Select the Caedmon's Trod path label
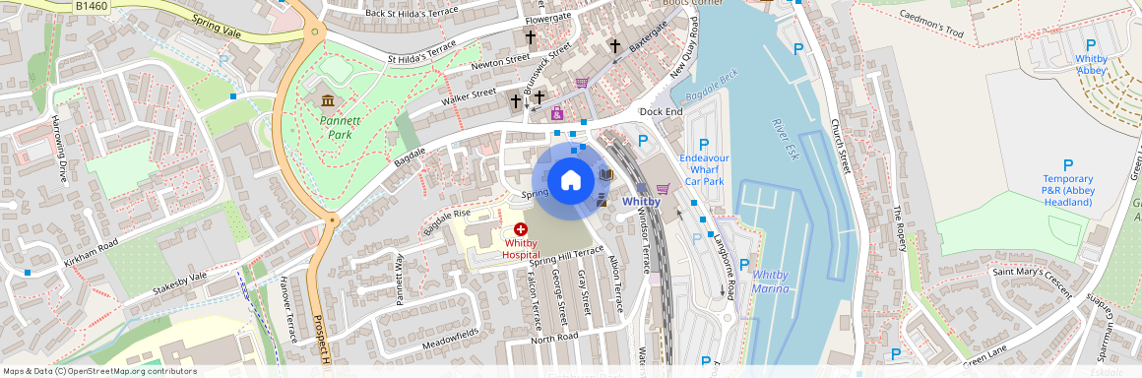 (x=931, y=24)
